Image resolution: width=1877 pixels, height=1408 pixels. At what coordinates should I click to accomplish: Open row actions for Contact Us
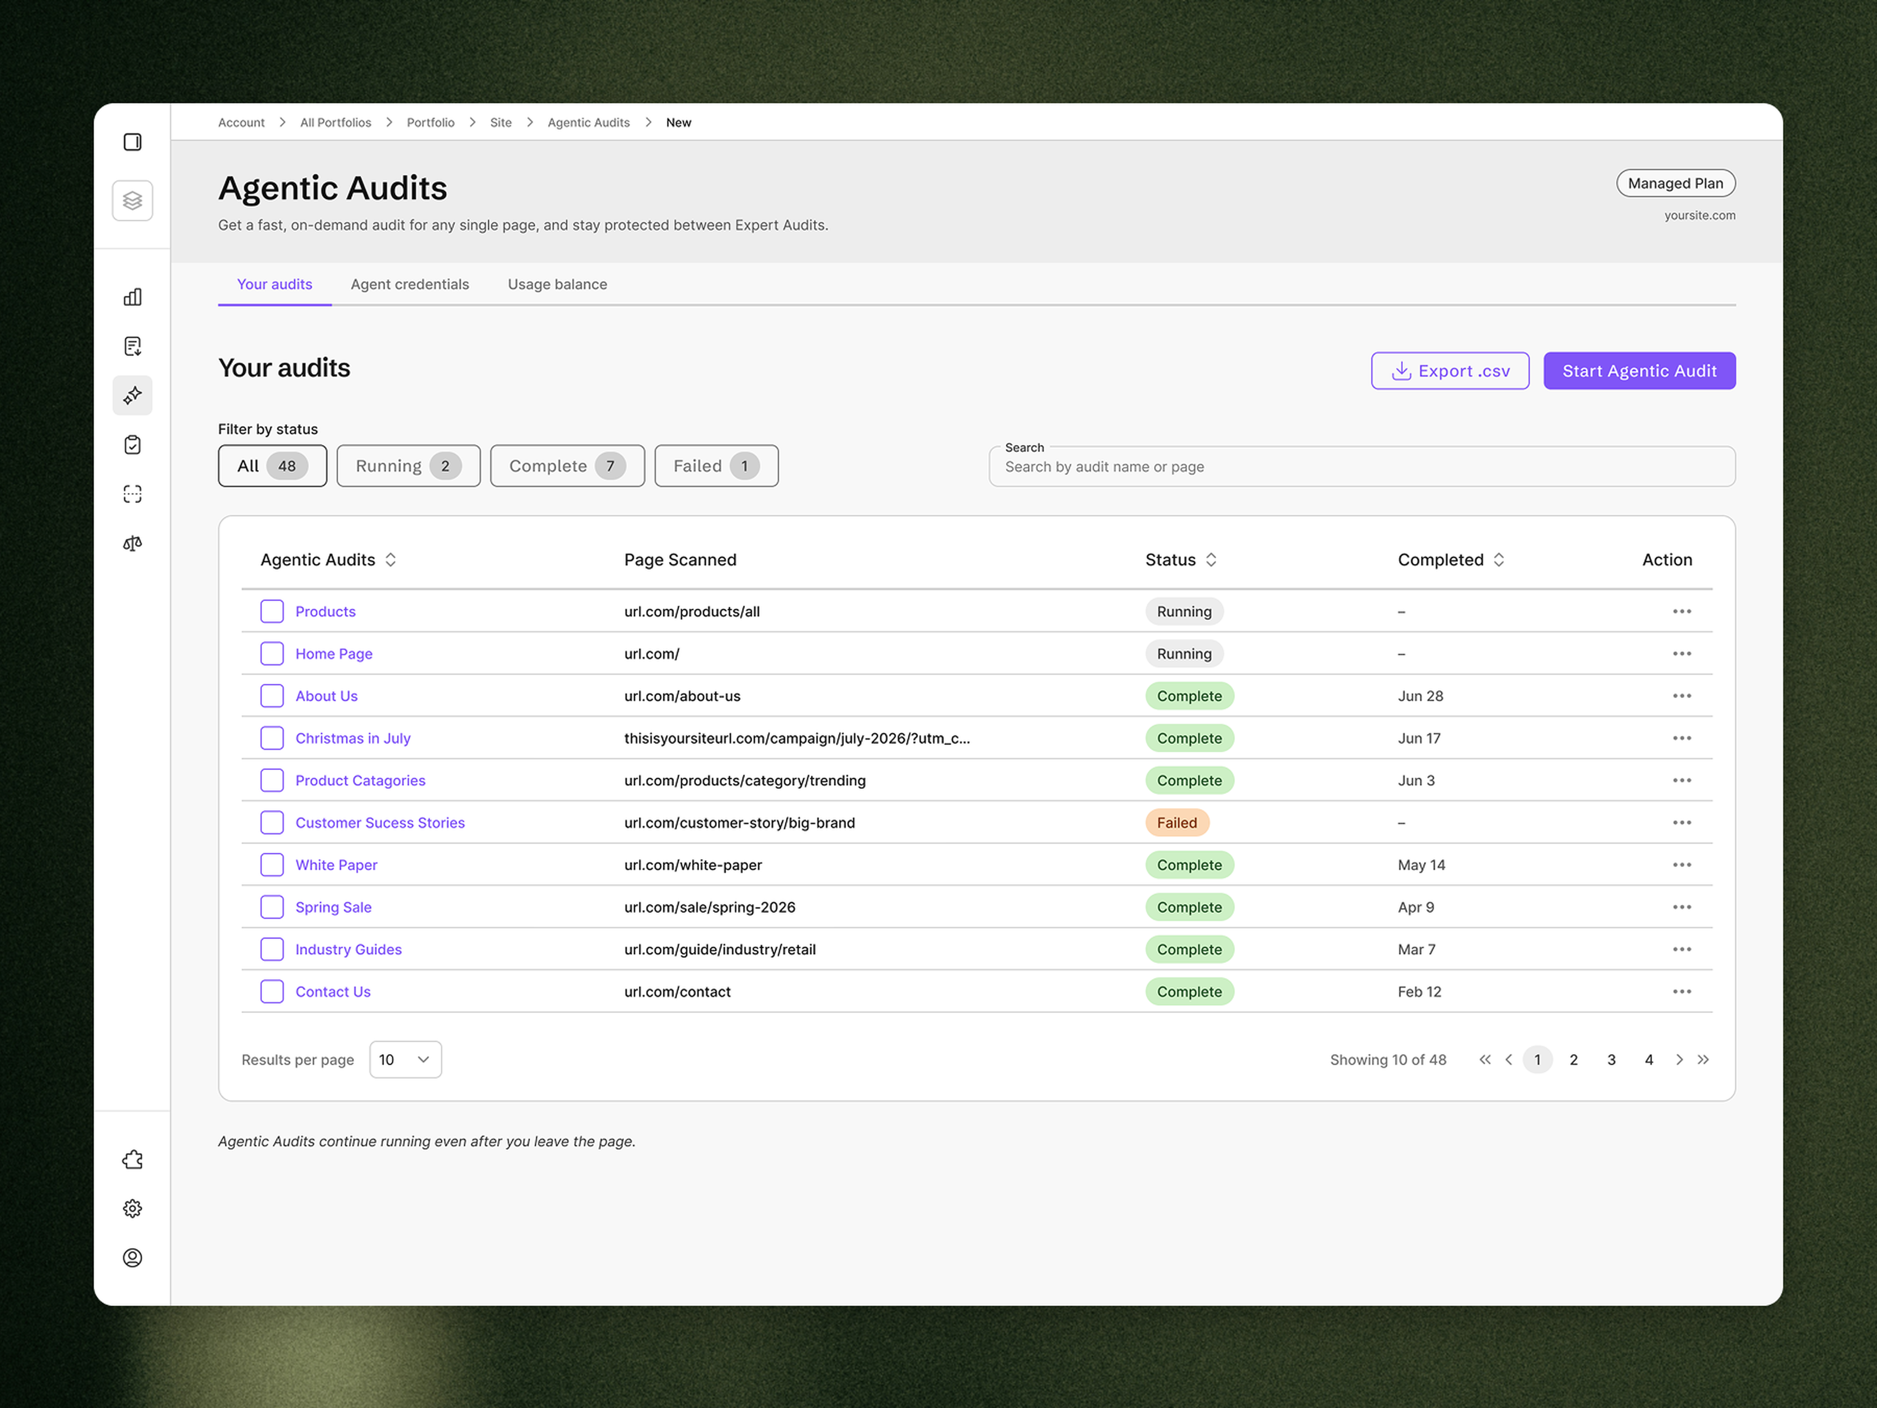tap(1682, 991)
